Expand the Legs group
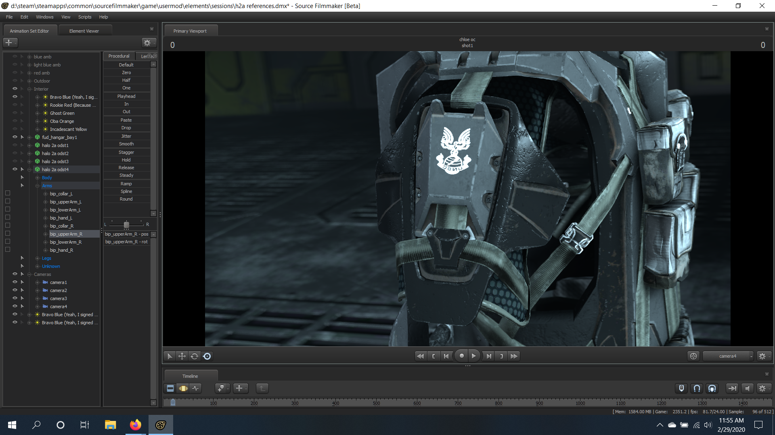This screenshot has width=775, height=435. [x=37, y=258]
